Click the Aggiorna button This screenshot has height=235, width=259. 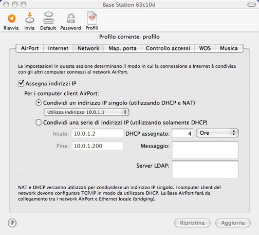[233, 223]
